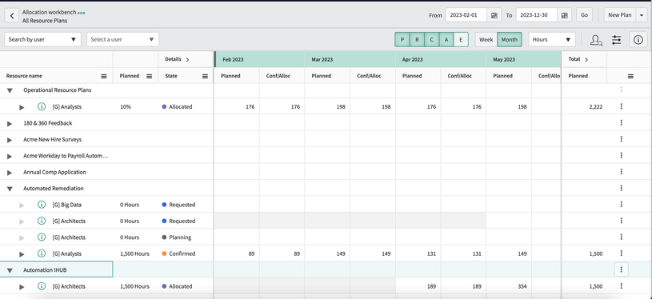Screen dimensions: 652x299
Task: Expand Acme Workday to Payroll Autom… group
Action: click(x=10, y=156)
